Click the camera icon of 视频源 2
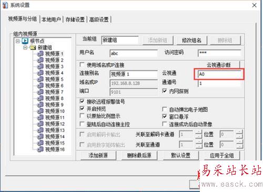Image resolution: width=263 pixels, height=192 pixels. tap(41, 60)
